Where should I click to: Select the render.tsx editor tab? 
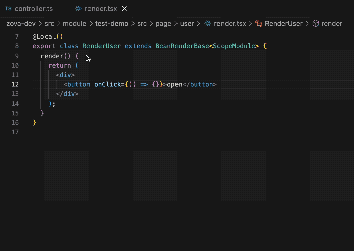tap(101, 9)
